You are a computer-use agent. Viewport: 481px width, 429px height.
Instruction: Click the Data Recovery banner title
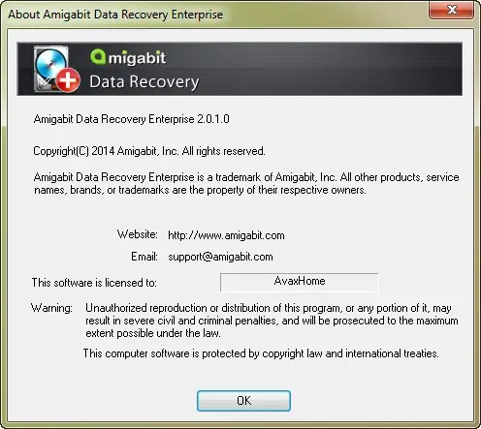click(144, 82)
